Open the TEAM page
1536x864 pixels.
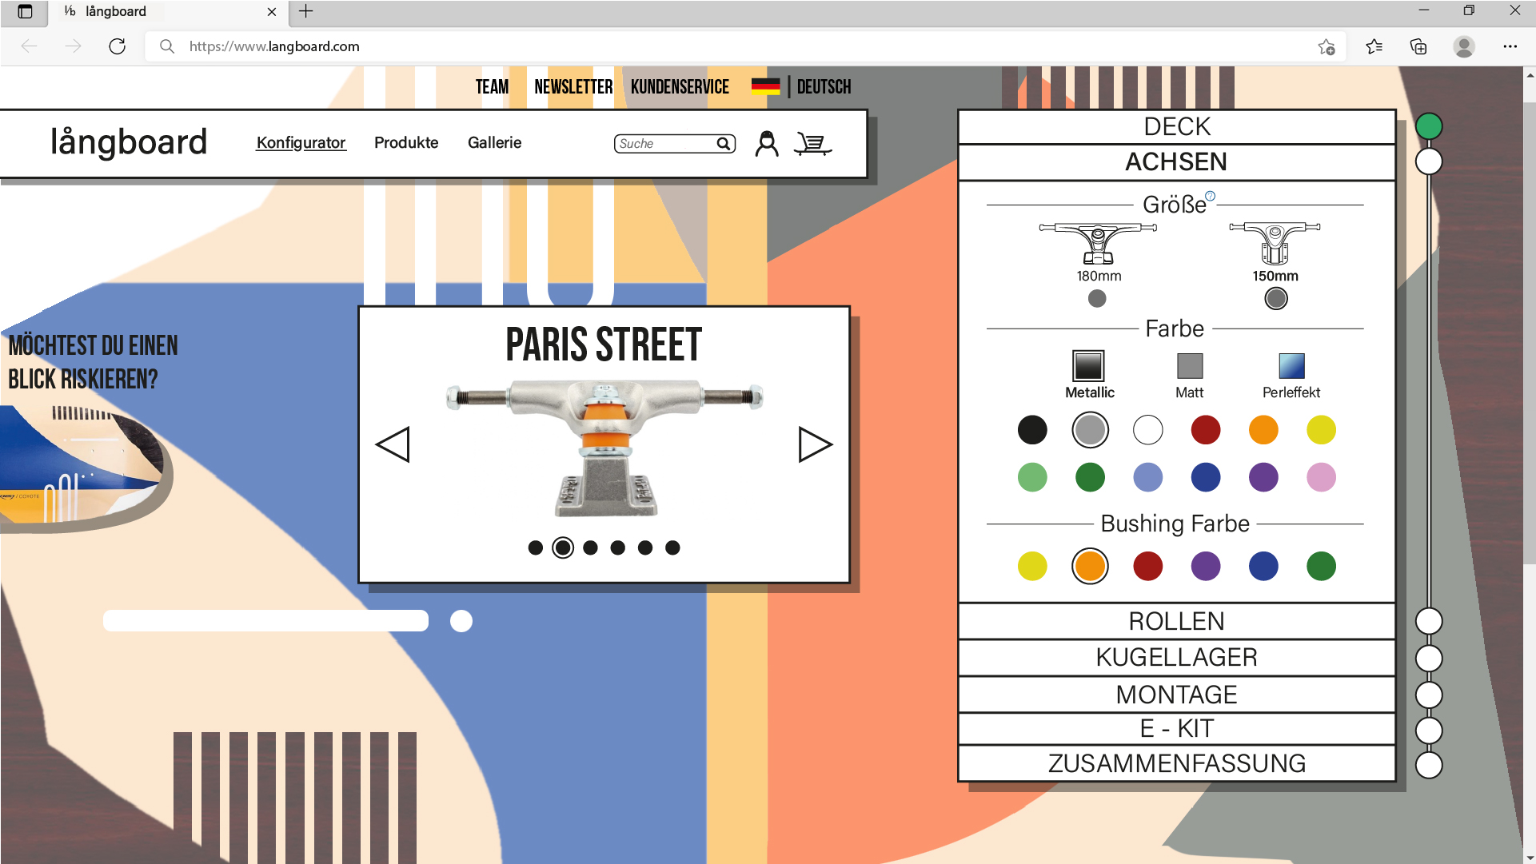coord(492,86)
